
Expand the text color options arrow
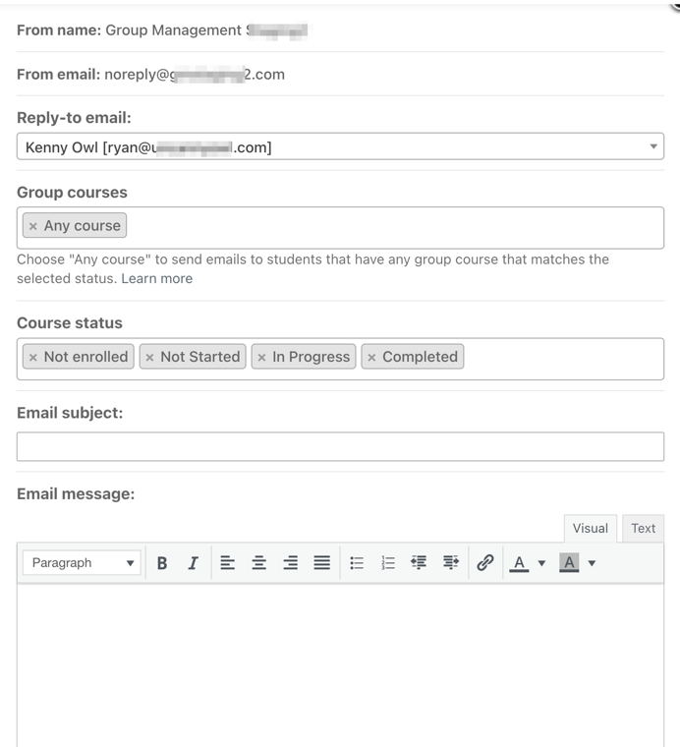541,564
